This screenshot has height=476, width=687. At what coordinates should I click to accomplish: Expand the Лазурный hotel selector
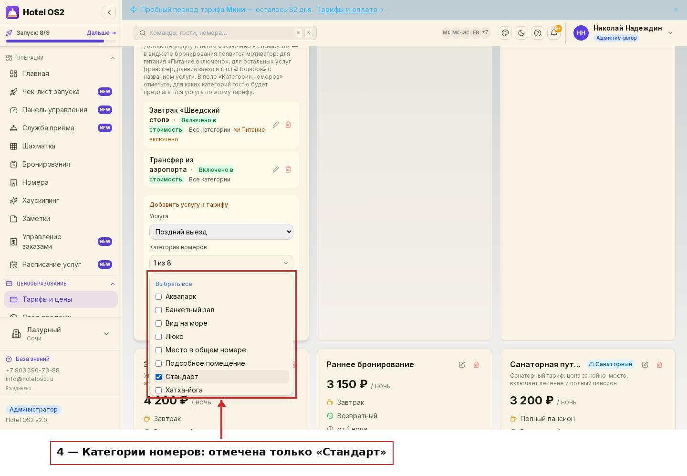61,334
